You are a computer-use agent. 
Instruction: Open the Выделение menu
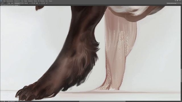[30, 1]
